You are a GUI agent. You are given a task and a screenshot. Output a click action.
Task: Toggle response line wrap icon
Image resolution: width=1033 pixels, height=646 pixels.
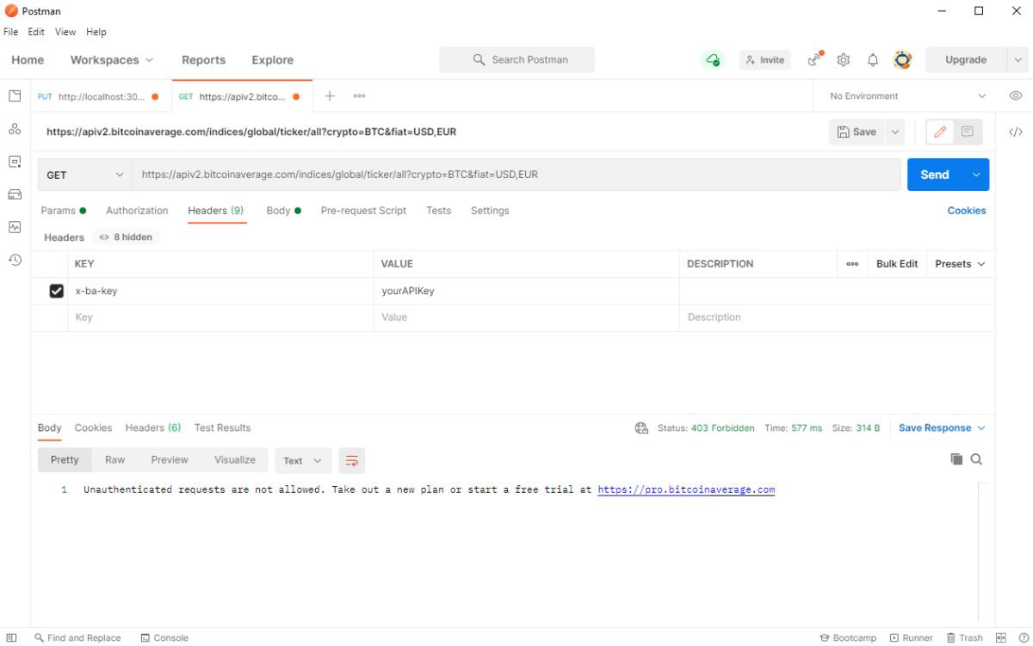[x=351, y=460]
